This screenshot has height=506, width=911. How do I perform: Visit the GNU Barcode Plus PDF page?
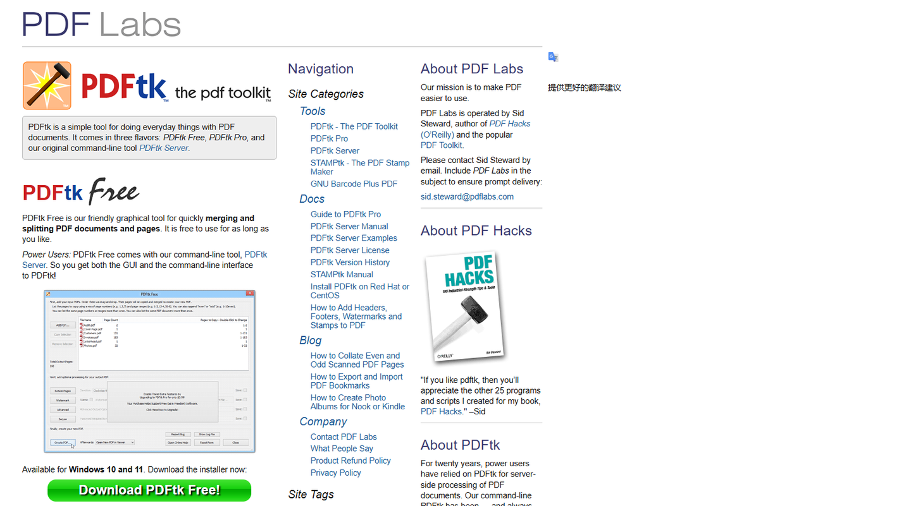354,184
